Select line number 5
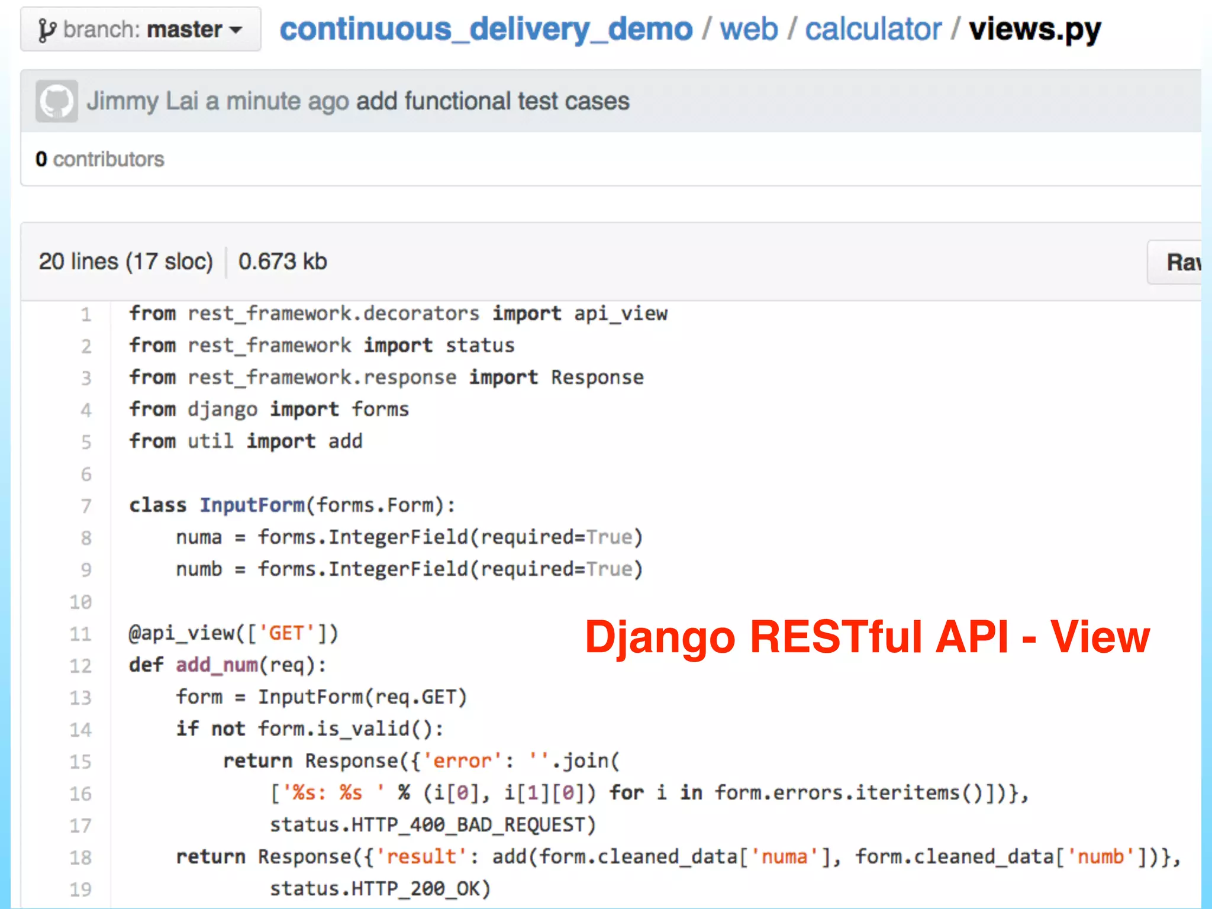This screenshot has width=1212, height=909. coord(86,442)
